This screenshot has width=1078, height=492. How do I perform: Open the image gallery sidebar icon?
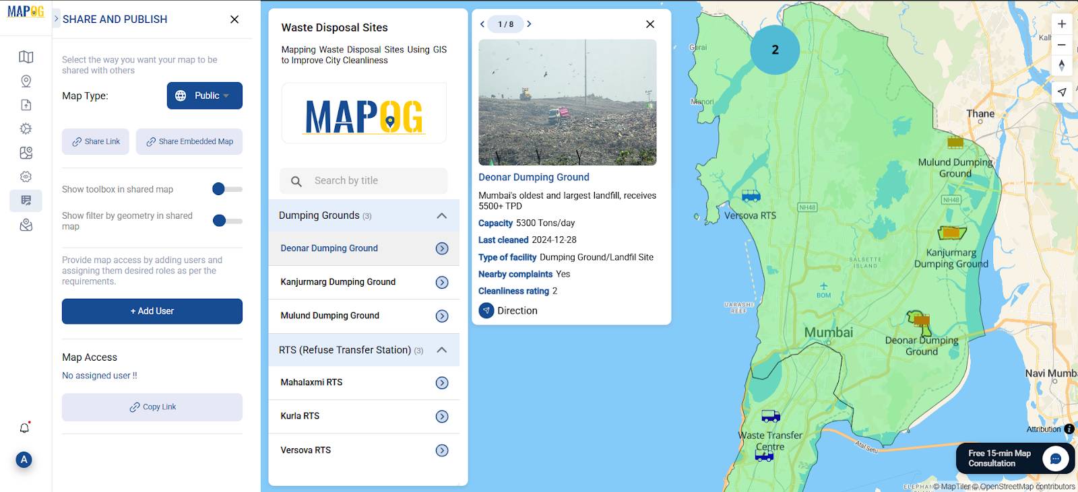click(x=26, y=153)
